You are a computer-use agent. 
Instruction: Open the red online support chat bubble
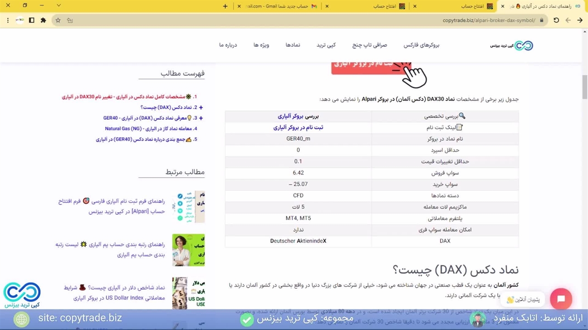coord(561,299)
